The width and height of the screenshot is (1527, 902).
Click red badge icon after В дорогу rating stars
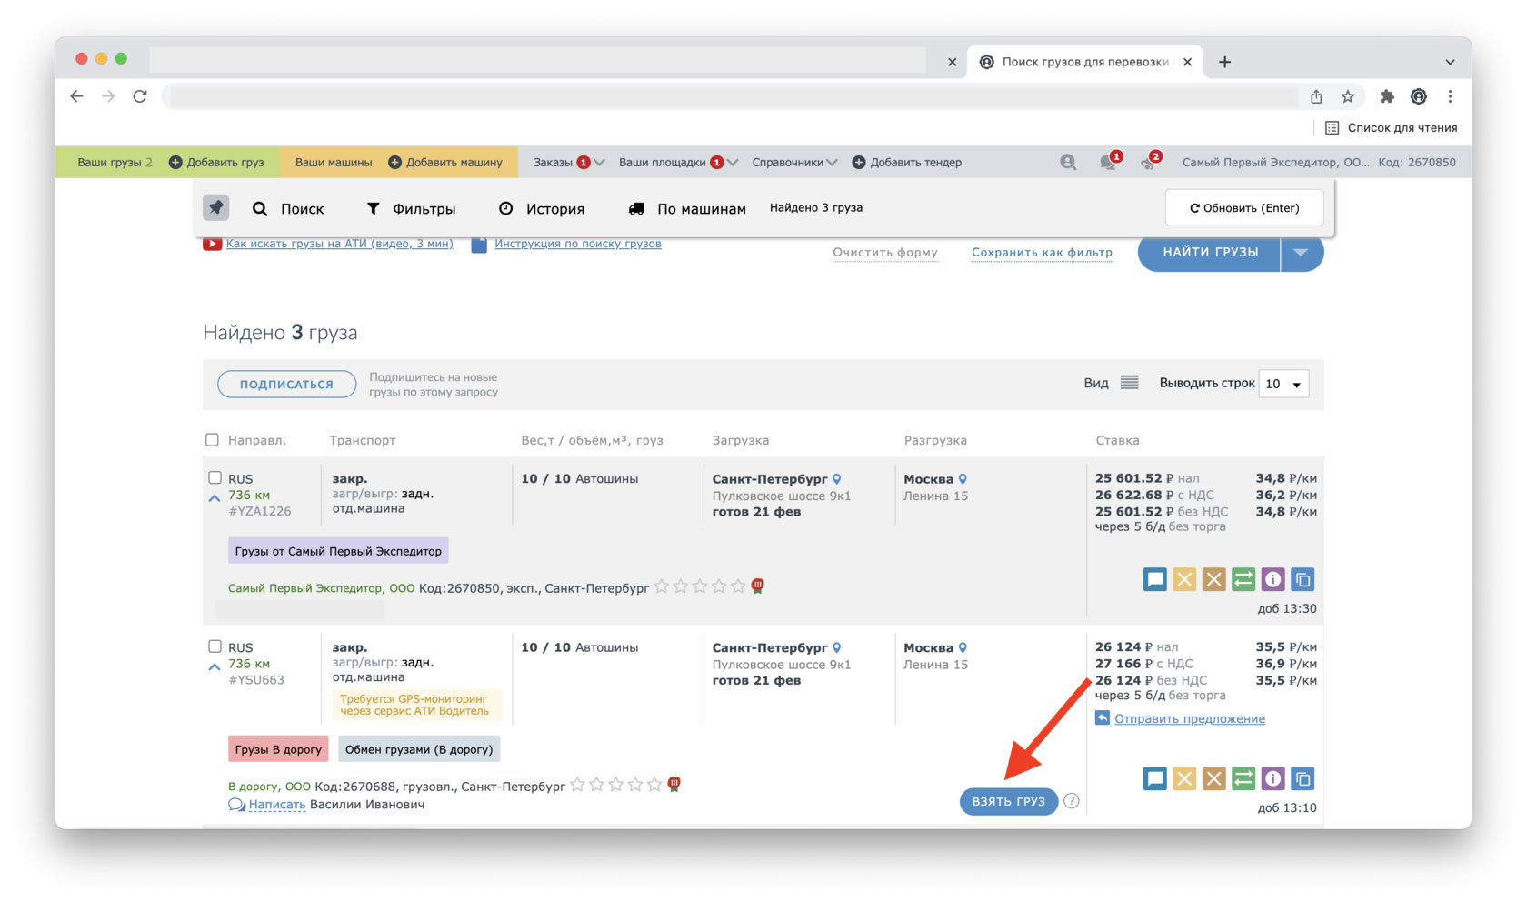point(674,784)
